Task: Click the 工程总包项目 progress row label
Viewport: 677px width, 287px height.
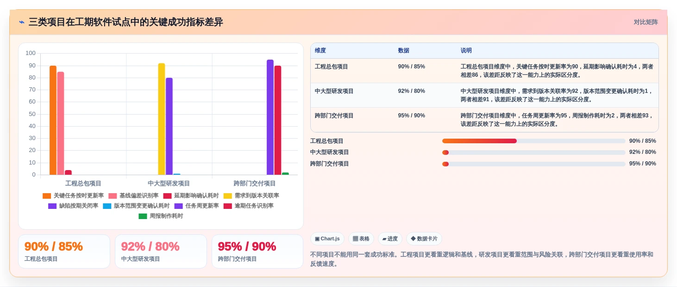Action: (x=327, y=141)
